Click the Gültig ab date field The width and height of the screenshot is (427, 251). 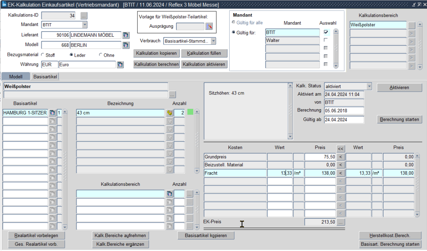[344, 120]
